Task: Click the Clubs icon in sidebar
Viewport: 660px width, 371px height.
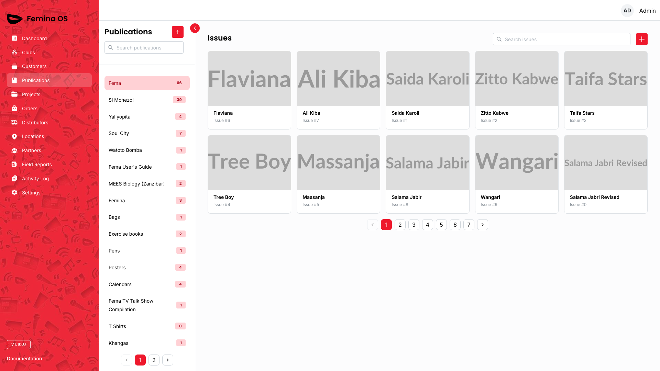Action: point(14,53)
